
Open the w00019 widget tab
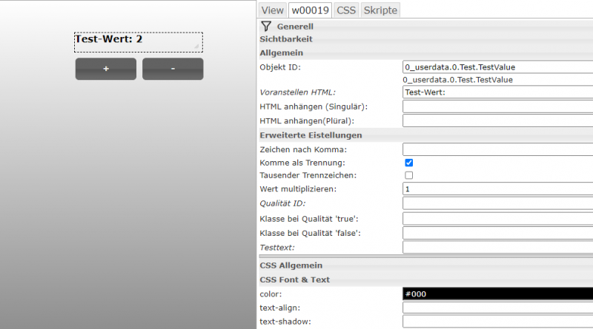pos(310,10)
